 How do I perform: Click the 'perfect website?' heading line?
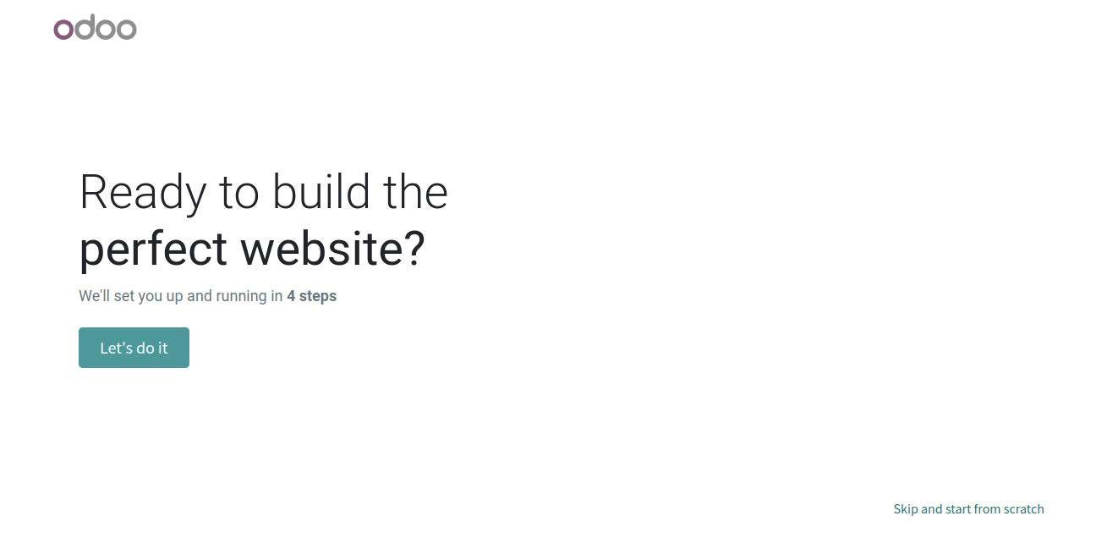252,250
